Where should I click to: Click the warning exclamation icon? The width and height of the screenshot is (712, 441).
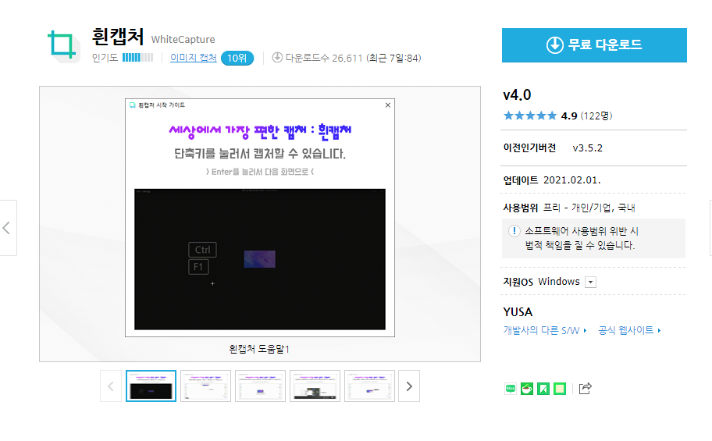coord(514,231)
